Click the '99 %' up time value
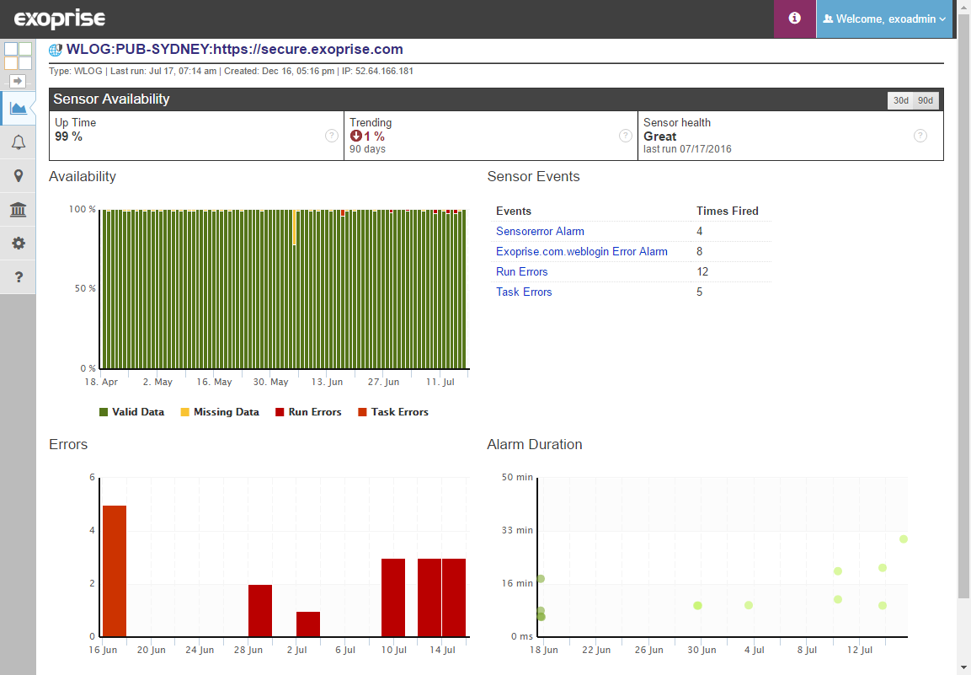Viewport: 971px width, 675px height. pyautogui.click(x=68, y=137)
